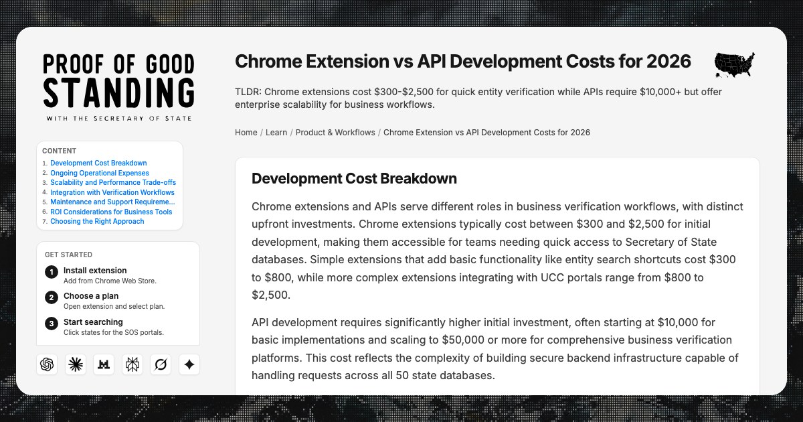Click step 3 number badge
The width and height of the screenshot is (803, 422).
[x=52, y=324]
